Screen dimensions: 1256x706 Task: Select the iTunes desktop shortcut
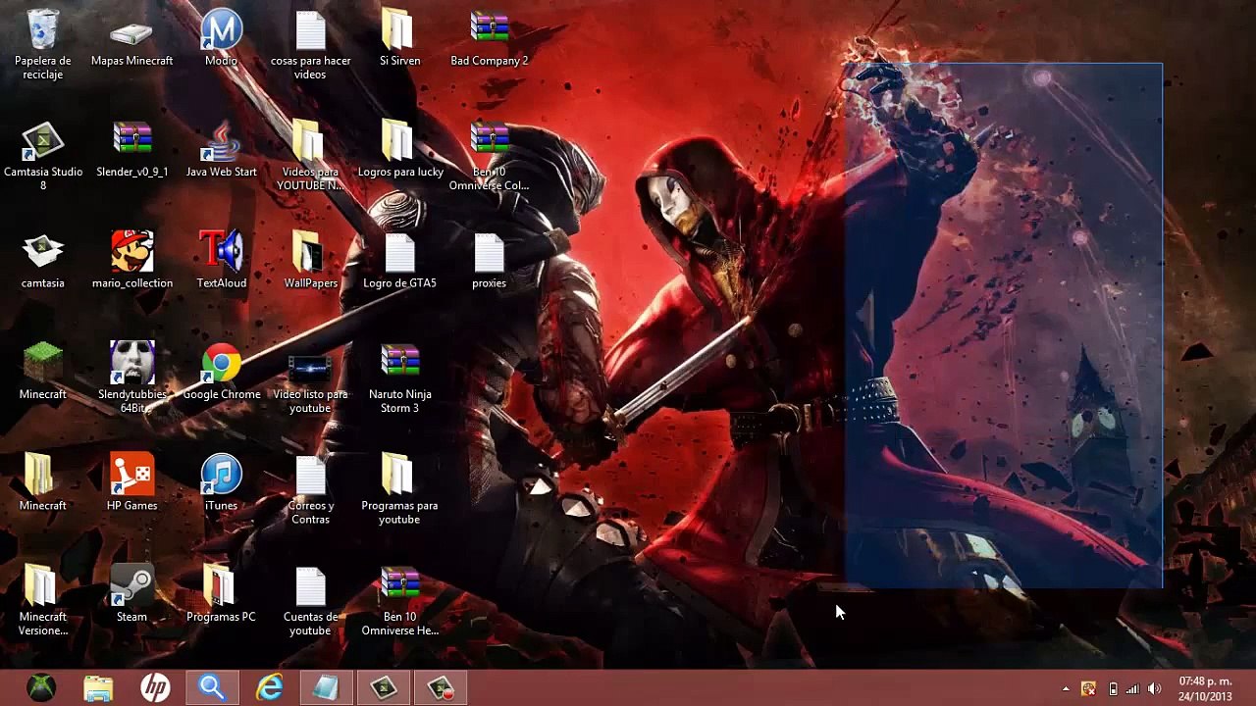(x=221, y=477)
